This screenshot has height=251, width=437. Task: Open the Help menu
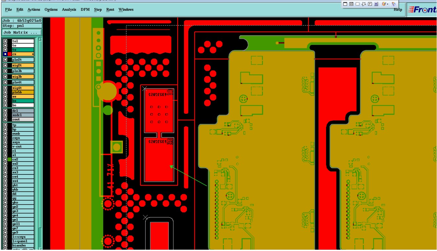tap(398, 10)
